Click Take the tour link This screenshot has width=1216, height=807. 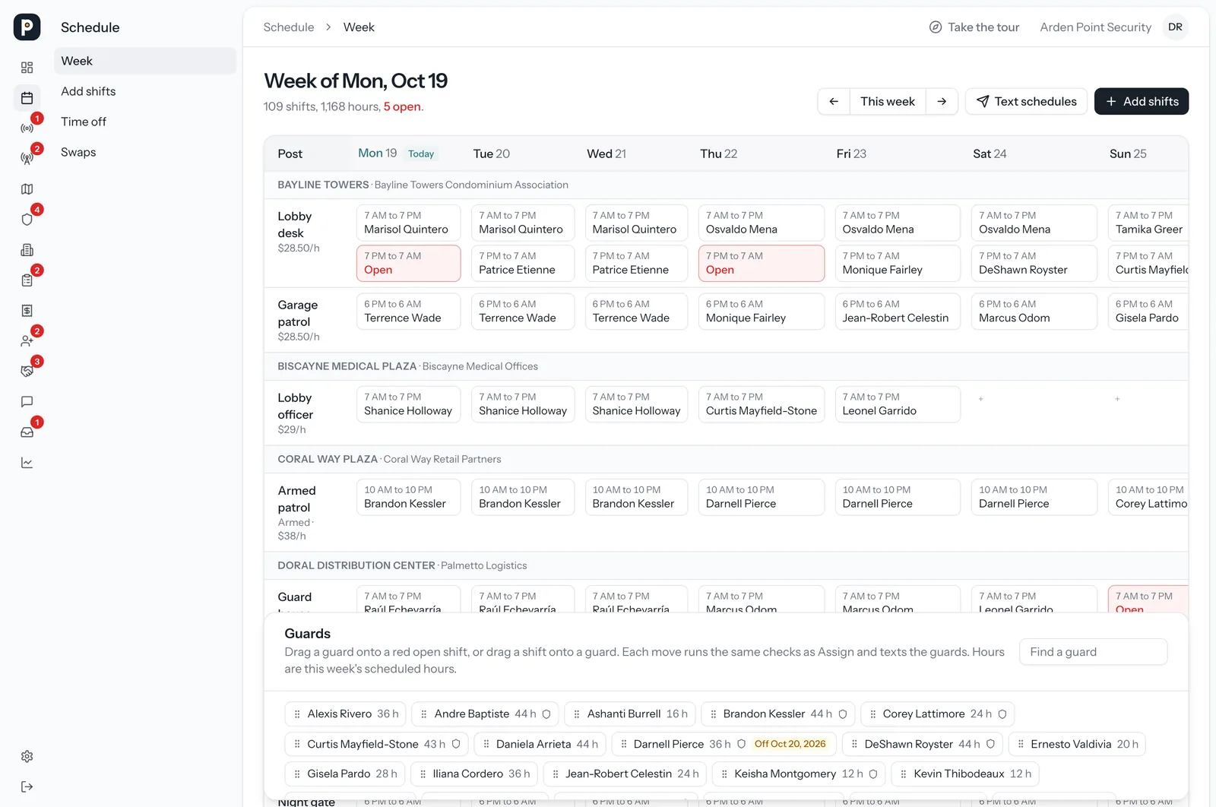point(974,27)
